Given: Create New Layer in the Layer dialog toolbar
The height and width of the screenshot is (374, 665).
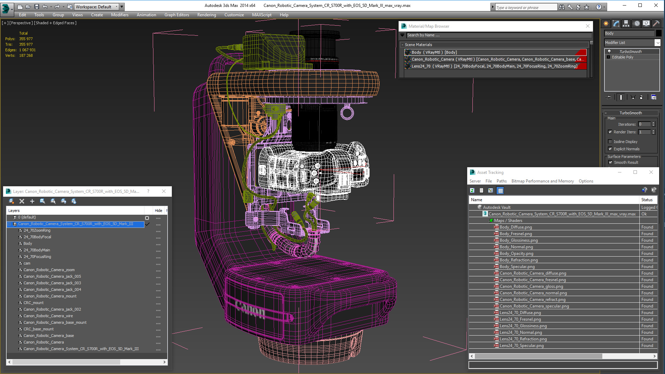Looking at the screenshot, I should coord(11,201).
